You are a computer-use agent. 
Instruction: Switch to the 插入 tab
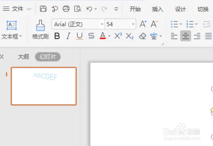pos(157,9)
